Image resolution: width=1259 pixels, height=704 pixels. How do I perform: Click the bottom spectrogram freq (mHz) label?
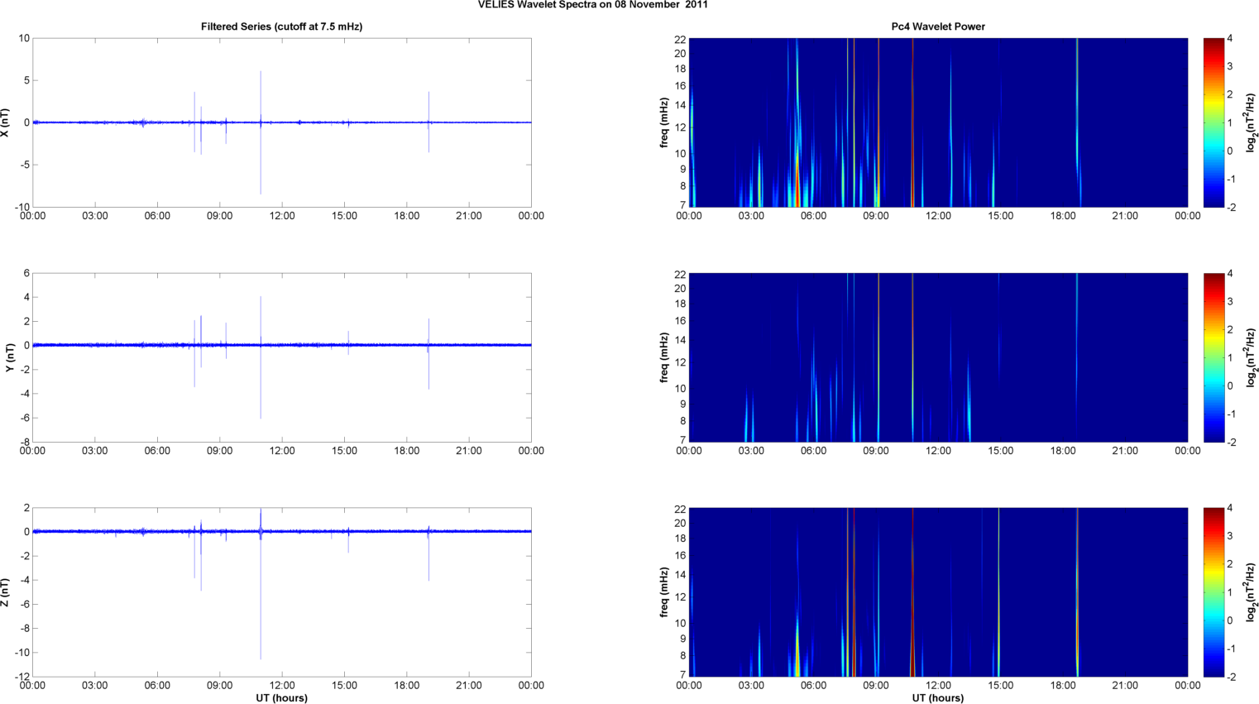point(663,592)
